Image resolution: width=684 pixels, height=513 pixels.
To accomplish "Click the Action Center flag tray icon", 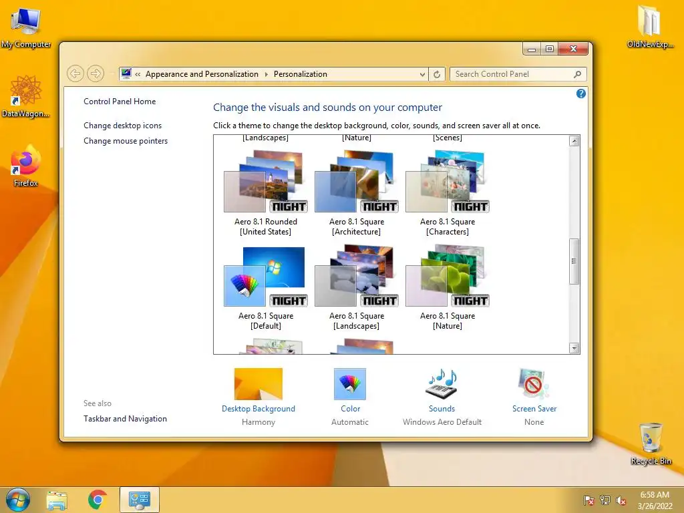I will tap(588, 500).
